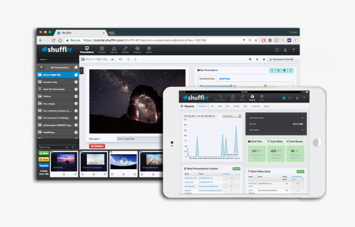
Task: Open the Browse section in desktop toolbar
Action: tap(102, 49)
